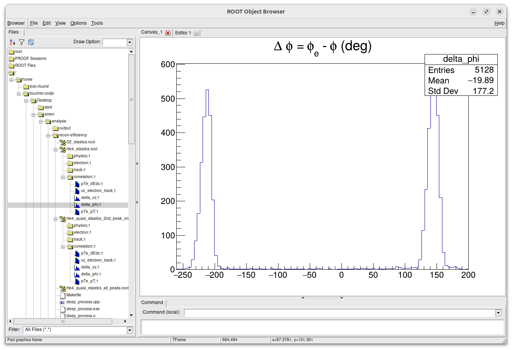This screenshot has height=350, width=512.
Task: Open the root folder icon at top
Action: click(11, 52)
